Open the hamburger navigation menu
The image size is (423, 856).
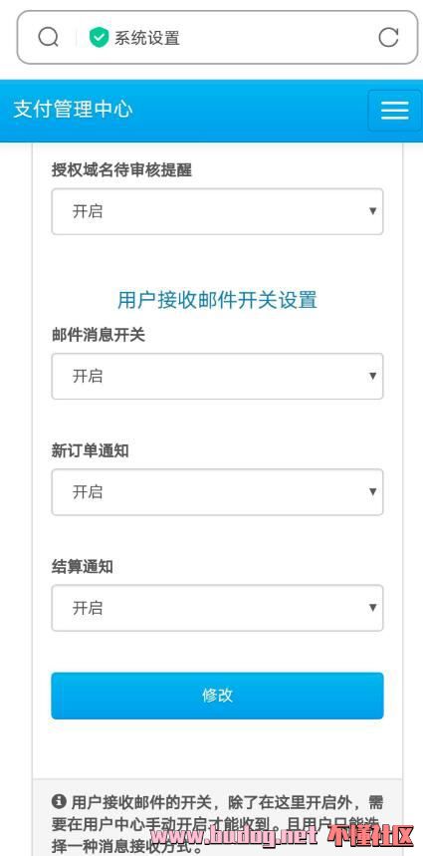395,111
